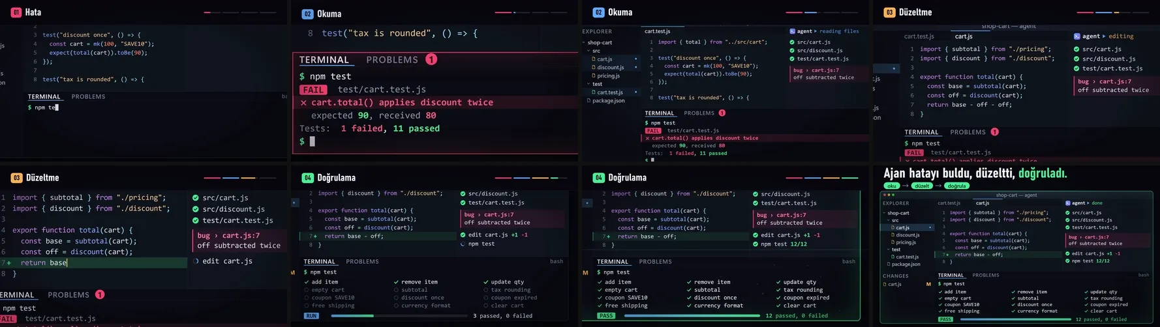Toggle 'tax rounding' circle in Doğrulama RUN frame

486,290
